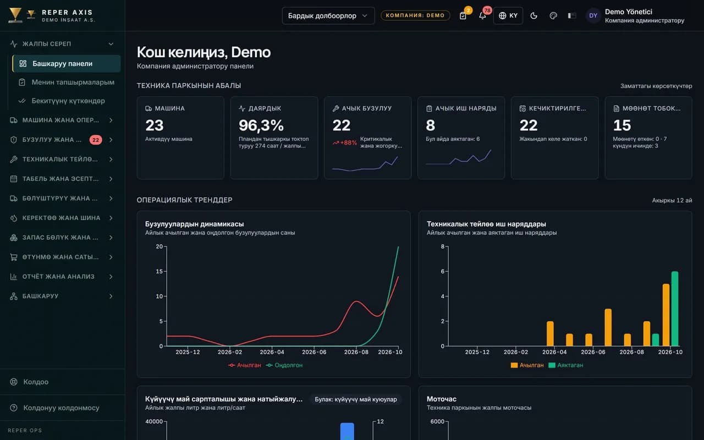Open the Колдонуу колдонмосу user guide link

[62, 408]
